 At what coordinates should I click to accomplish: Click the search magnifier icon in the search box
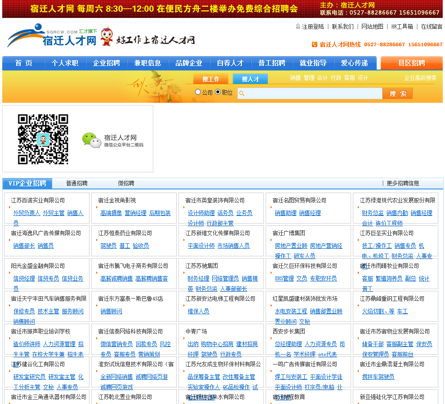point(241,93)
